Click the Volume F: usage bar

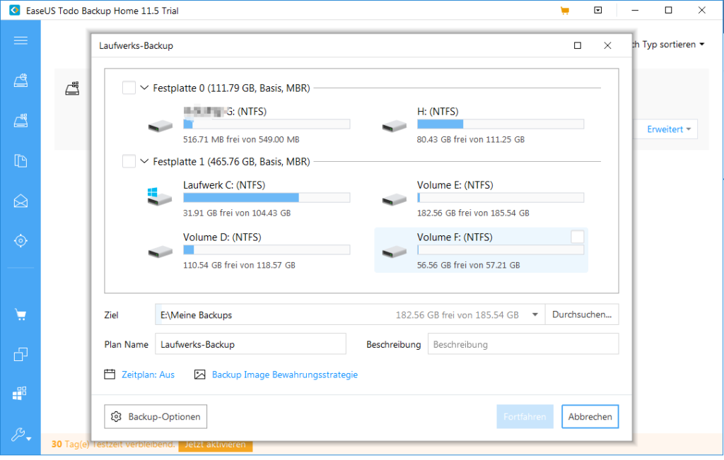pyautogui.click(x=501, y=250)
